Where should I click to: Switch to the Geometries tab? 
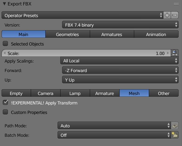(68, 34)
